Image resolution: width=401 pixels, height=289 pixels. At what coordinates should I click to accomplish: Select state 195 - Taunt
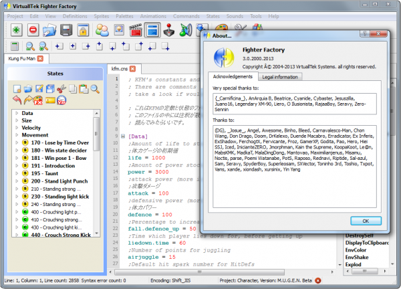pyautogui.click(x=45, y=173)
